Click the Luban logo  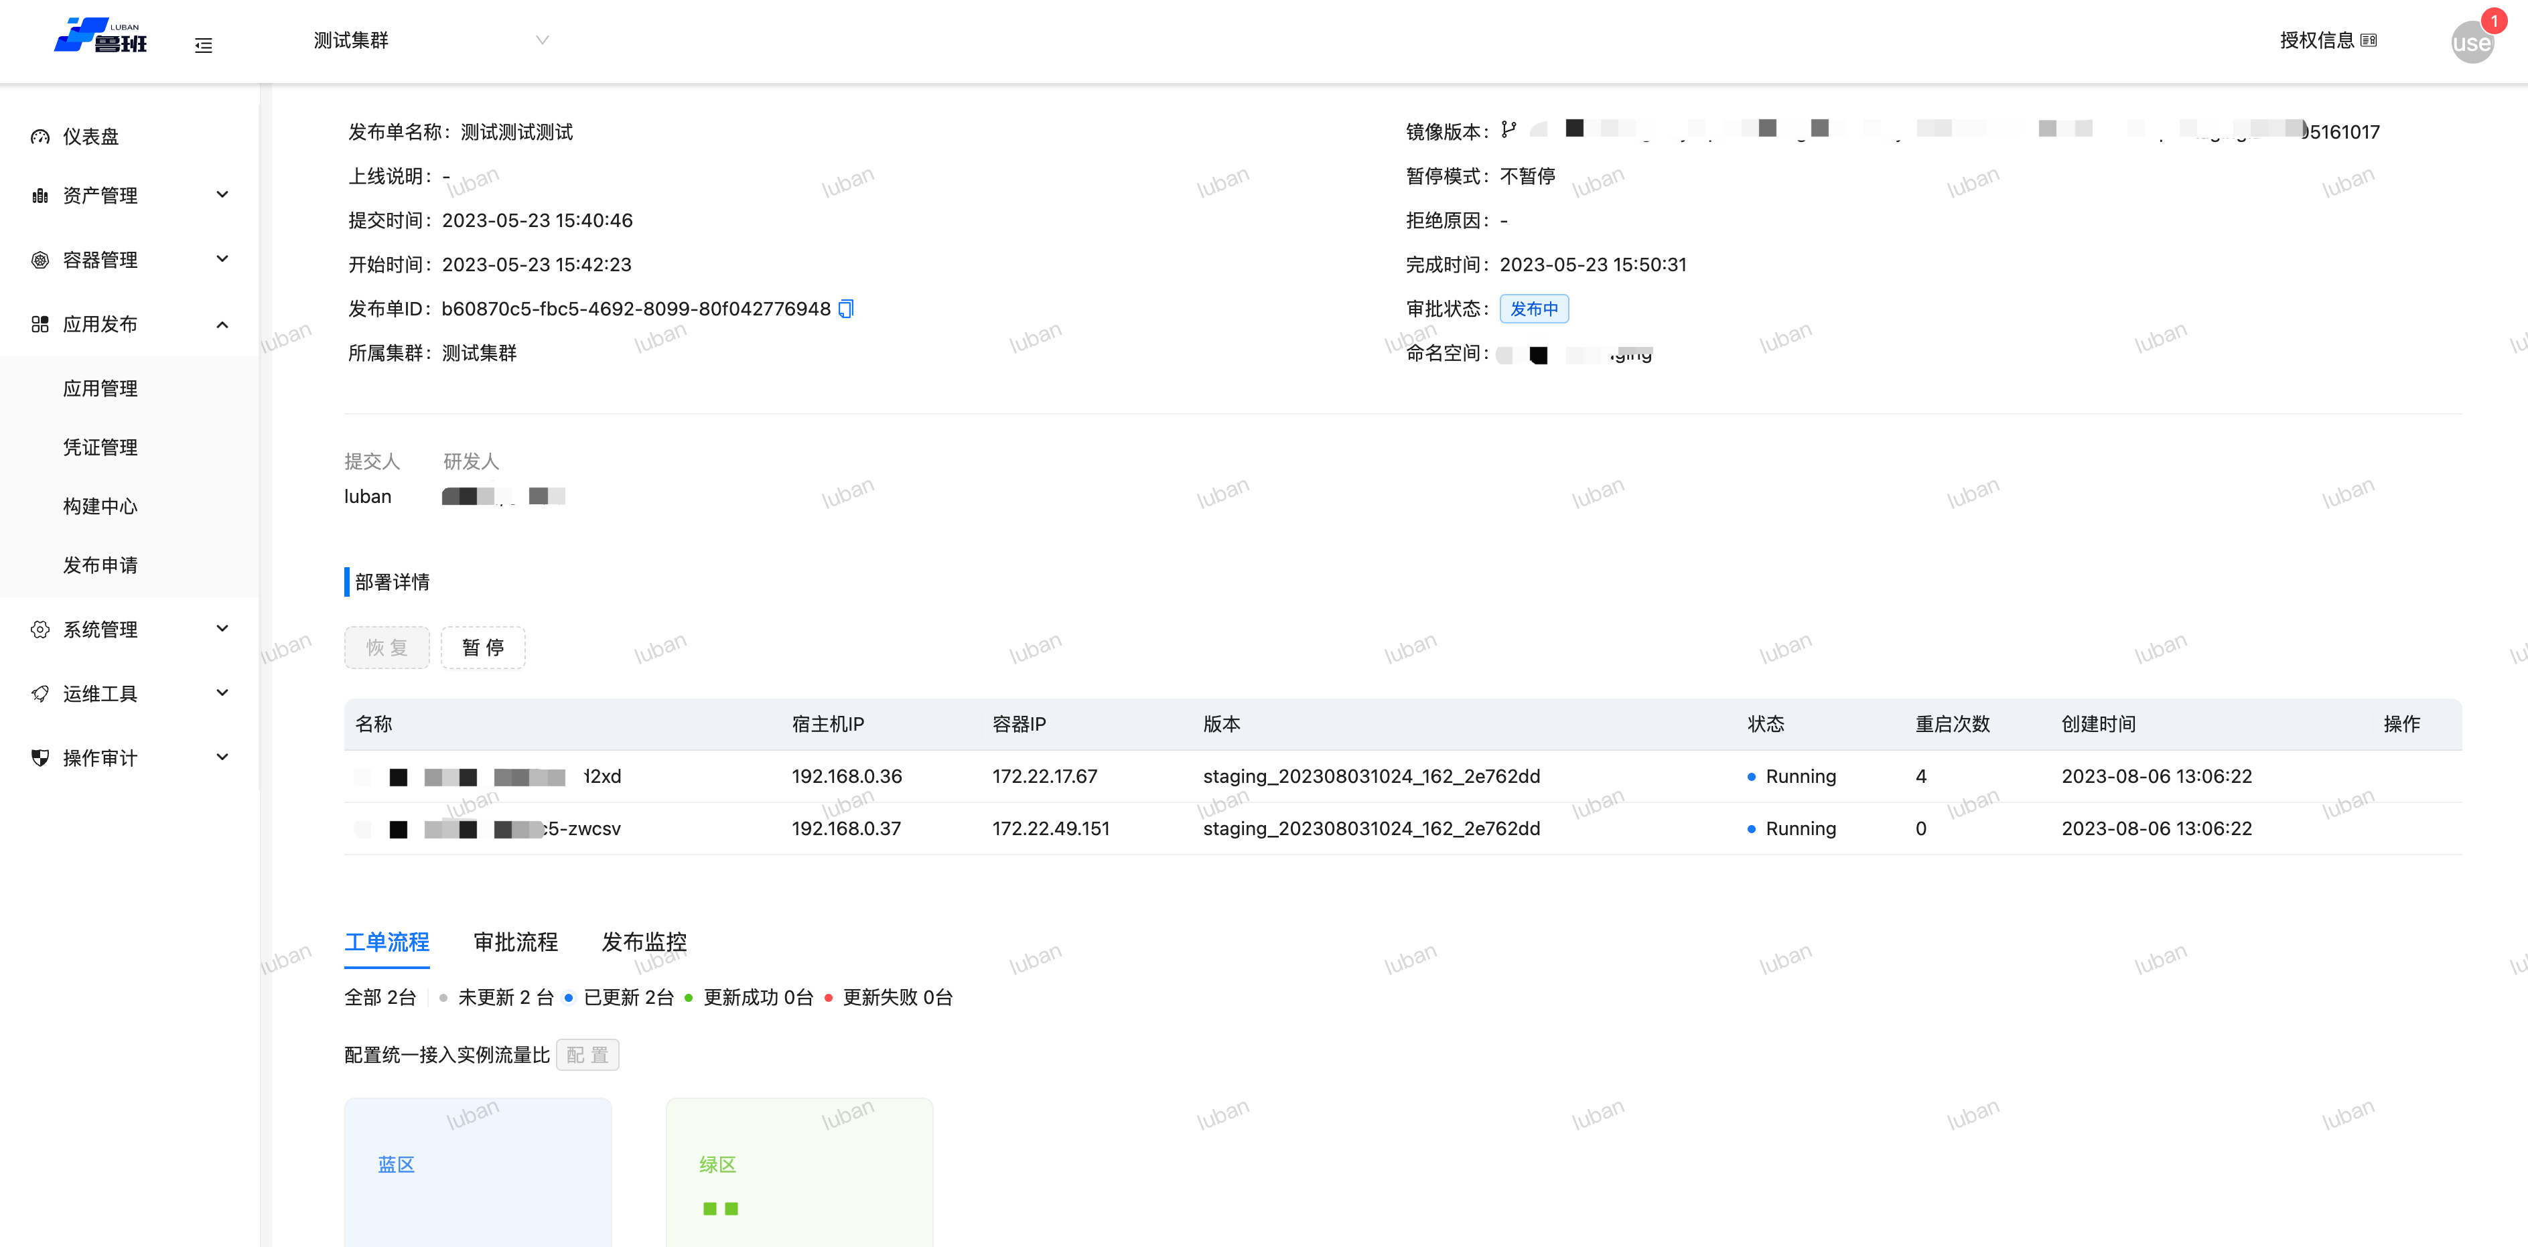pyautogui.click(x=100, y=36)
